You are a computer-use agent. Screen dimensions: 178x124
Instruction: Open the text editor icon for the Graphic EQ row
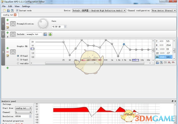pos(7,56)
